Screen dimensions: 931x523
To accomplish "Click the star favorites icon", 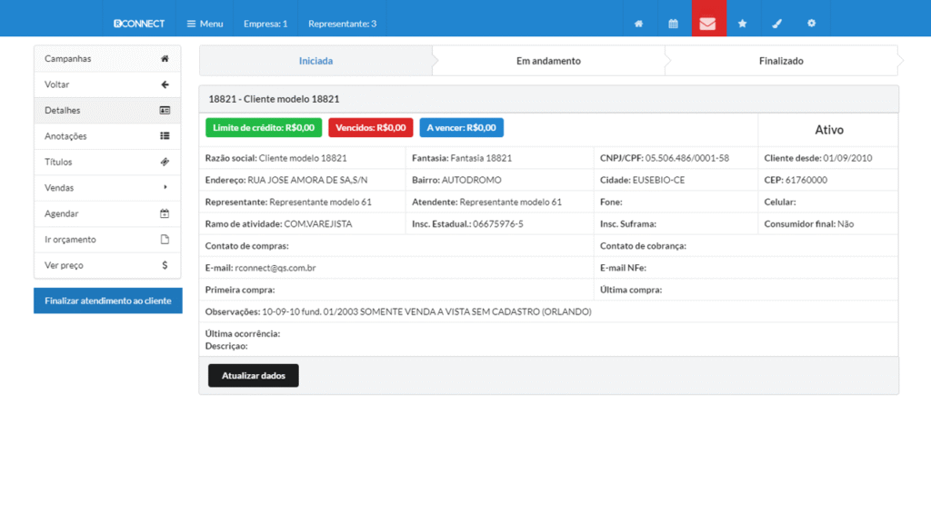I will pyautogui.click(x=742, y=24).
